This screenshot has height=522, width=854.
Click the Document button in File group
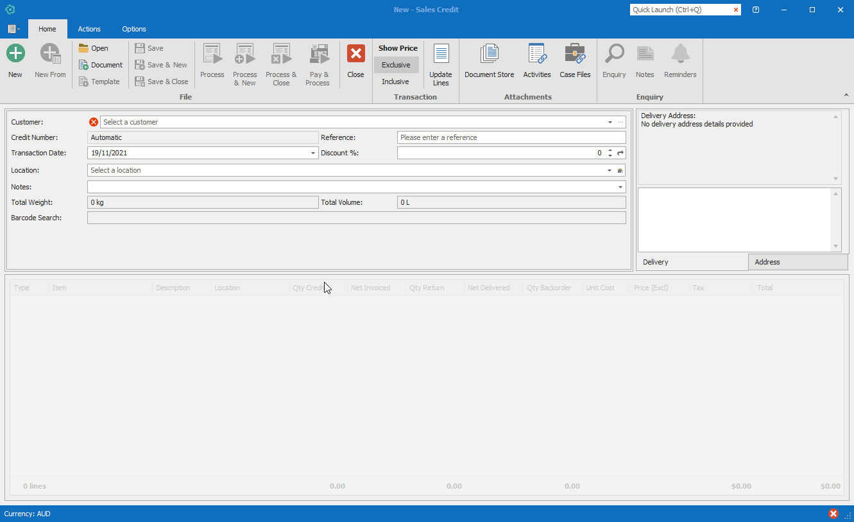pos(100,65)
